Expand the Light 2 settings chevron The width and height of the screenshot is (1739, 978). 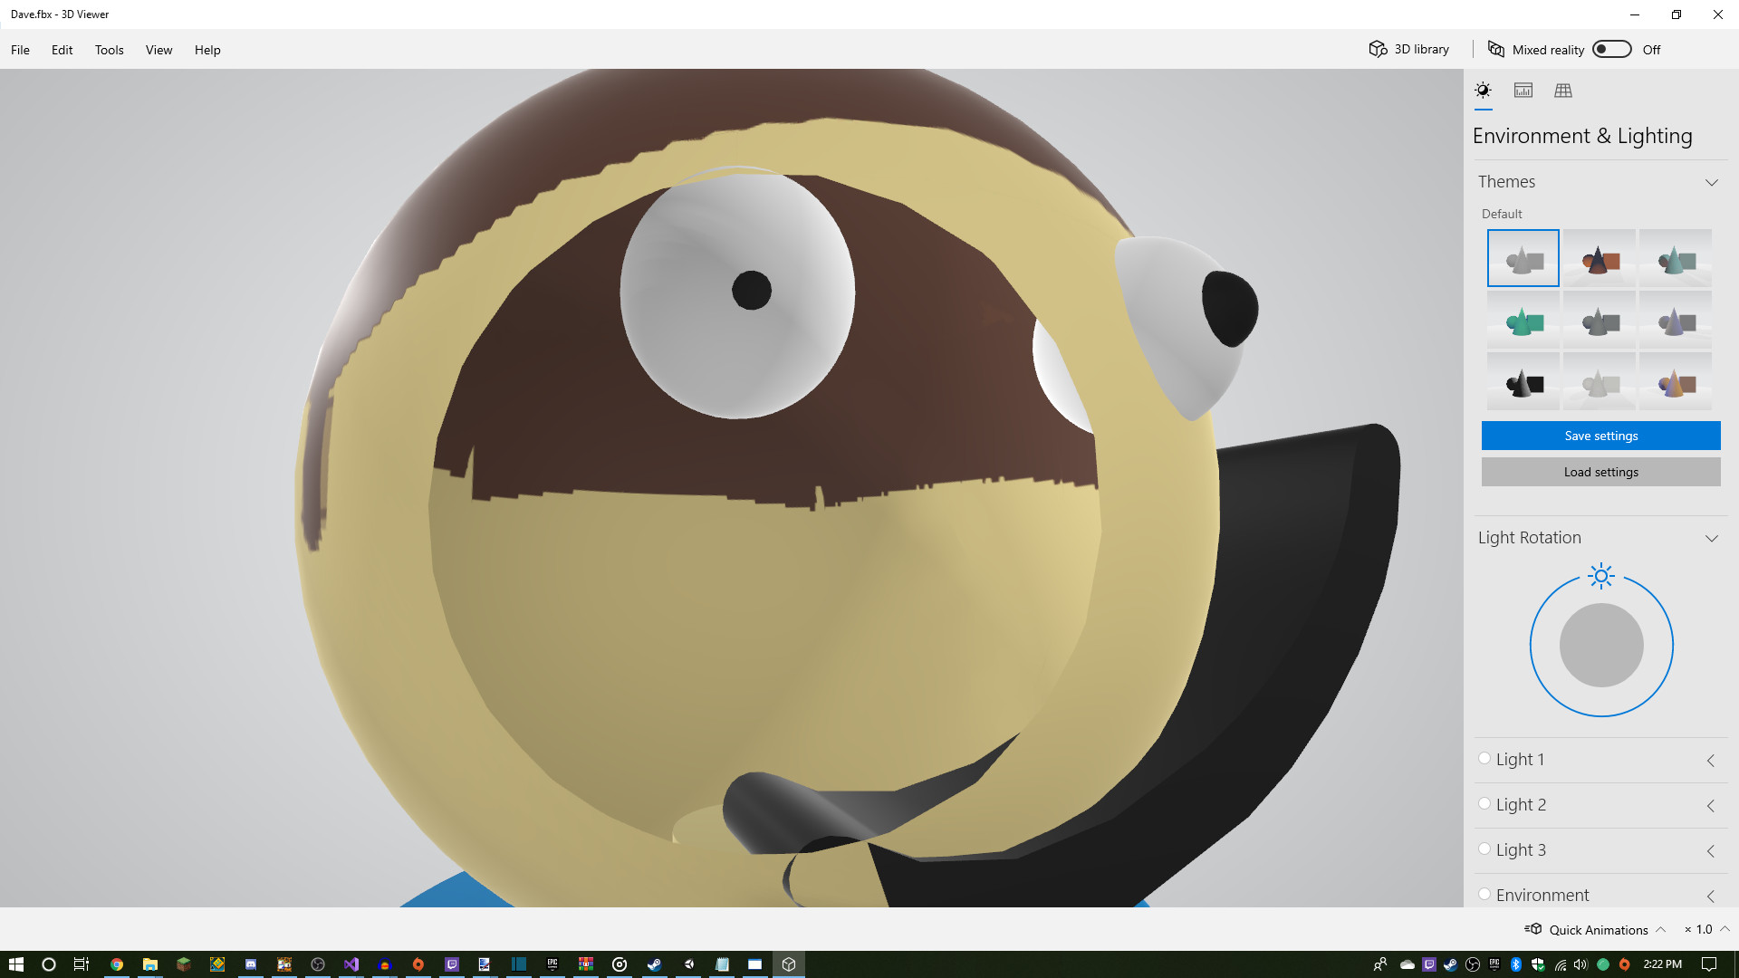[x=1711, y=805]
